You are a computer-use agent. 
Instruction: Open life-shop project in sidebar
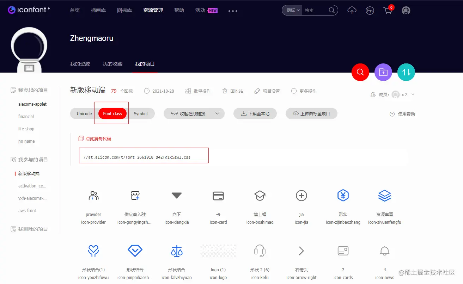pos(26,129)
